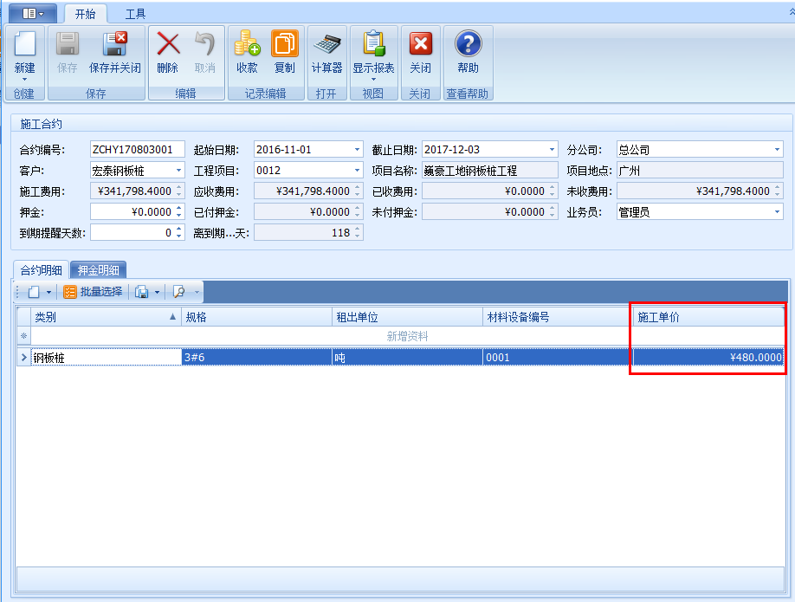Collapse the ribbon using top-right chevron
Image resolution: width=795 pixels, height=602 pixels.
pos(792,11)
